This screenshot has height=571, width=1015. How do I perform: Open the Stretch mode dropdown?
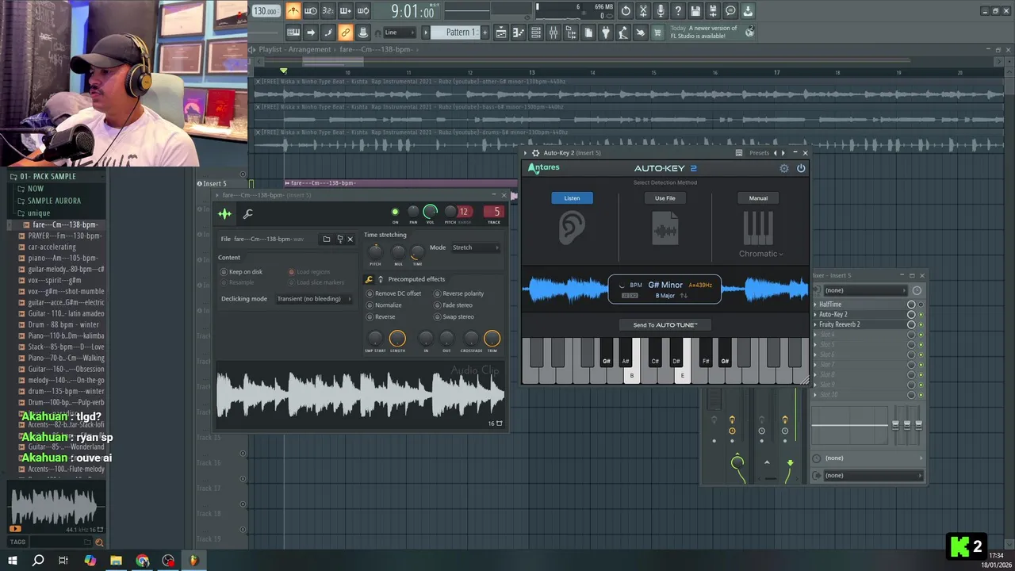pos(475,247)
